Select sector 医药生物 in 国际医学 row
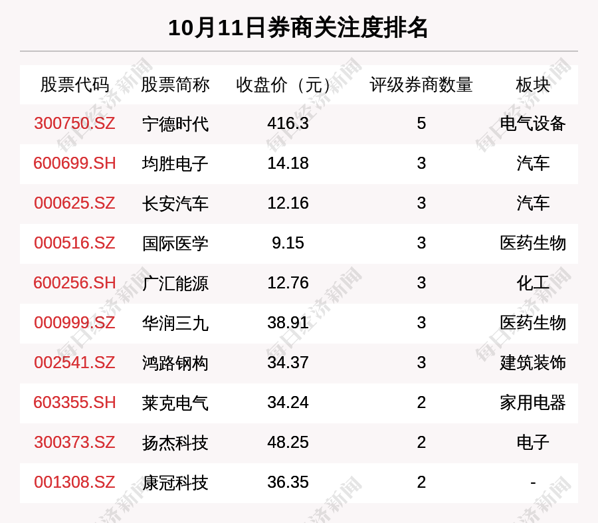The height and width of the screenshot is (523, 598). coord(533,243)
